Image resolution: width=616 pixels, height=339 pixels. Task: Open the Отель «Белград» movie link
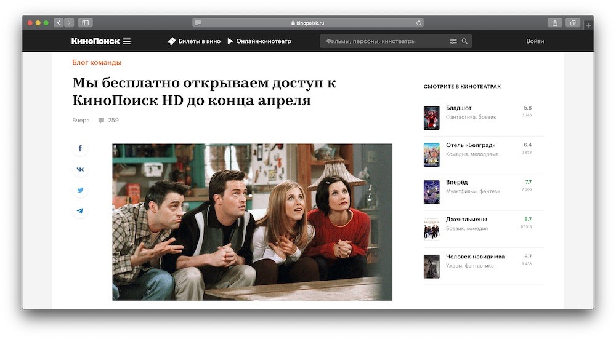(470, 145)
